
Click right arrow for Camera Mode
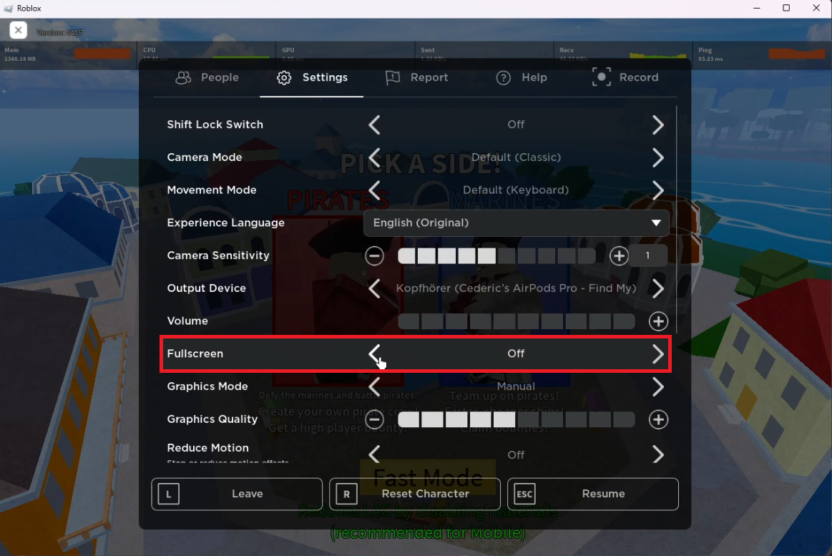658,157
